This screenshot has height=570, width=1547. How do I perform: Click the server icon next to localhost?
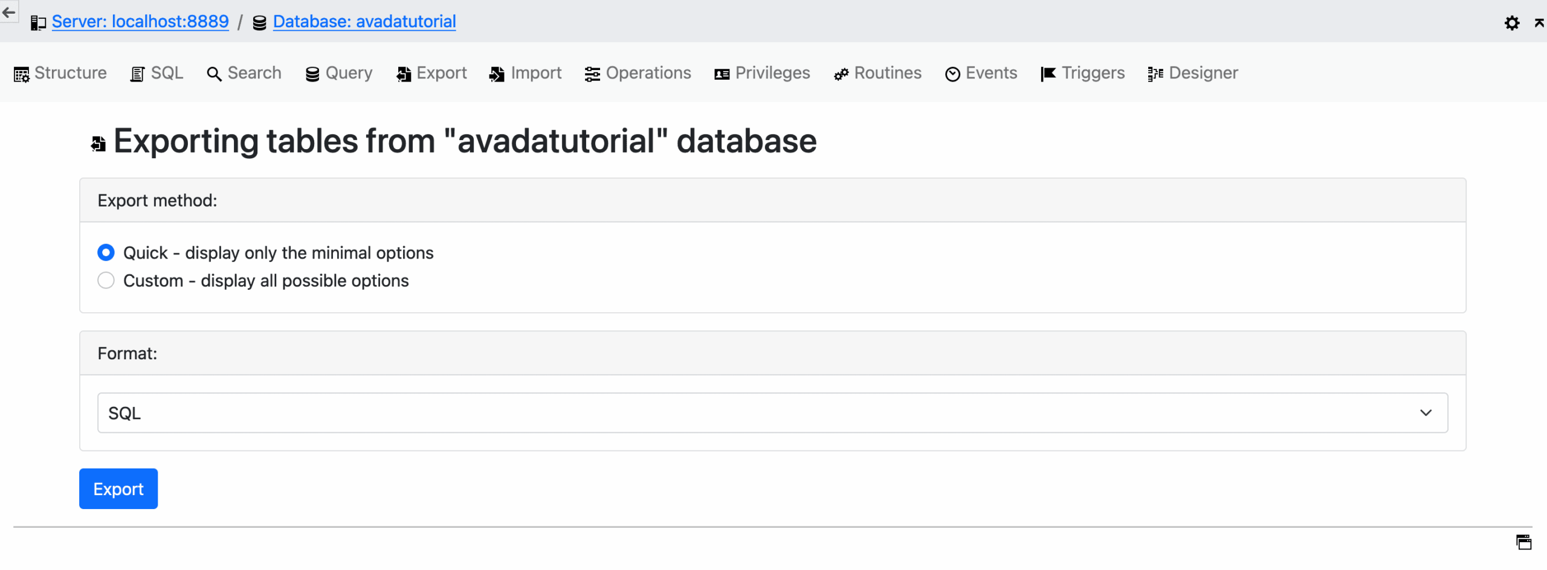(x=38, y=22)
